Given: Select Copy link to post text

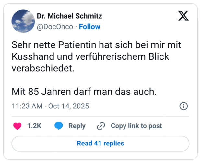Looking at the screenshot, I should tap(136, 126).
